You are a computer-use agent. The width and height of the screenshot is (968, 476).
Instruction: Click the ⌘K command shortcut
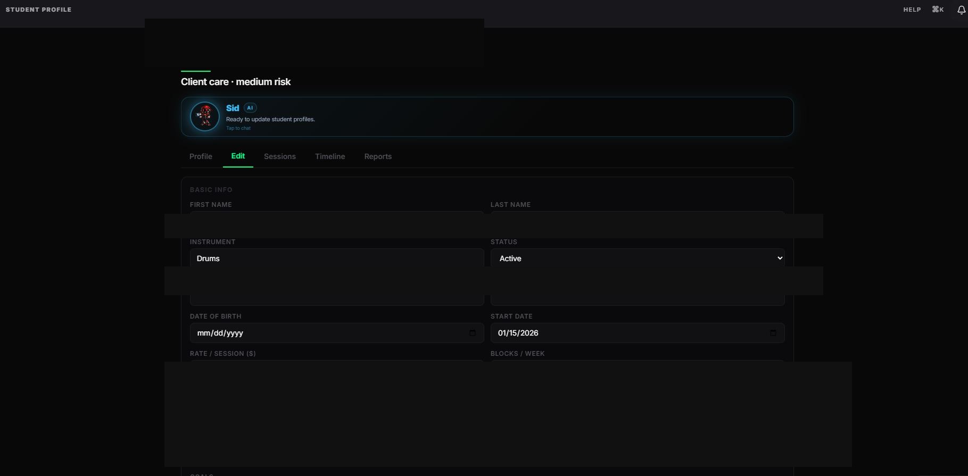pyautogui.click(x=938, y=10)
